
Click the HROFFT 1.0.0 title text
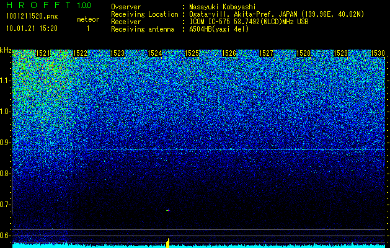[x=48, y=5]
